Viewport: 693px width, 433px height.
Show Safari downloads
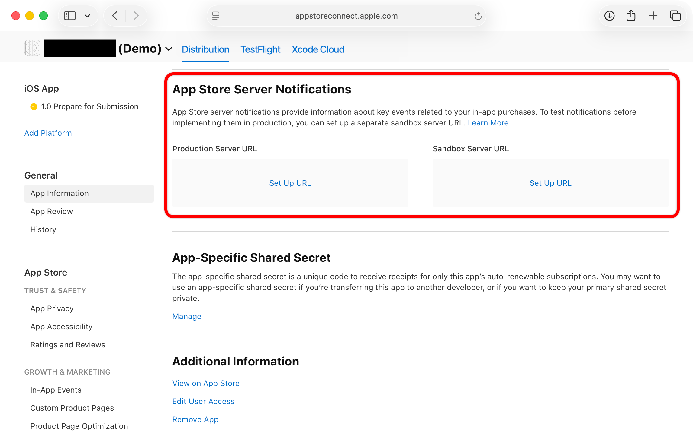(609, 16)
